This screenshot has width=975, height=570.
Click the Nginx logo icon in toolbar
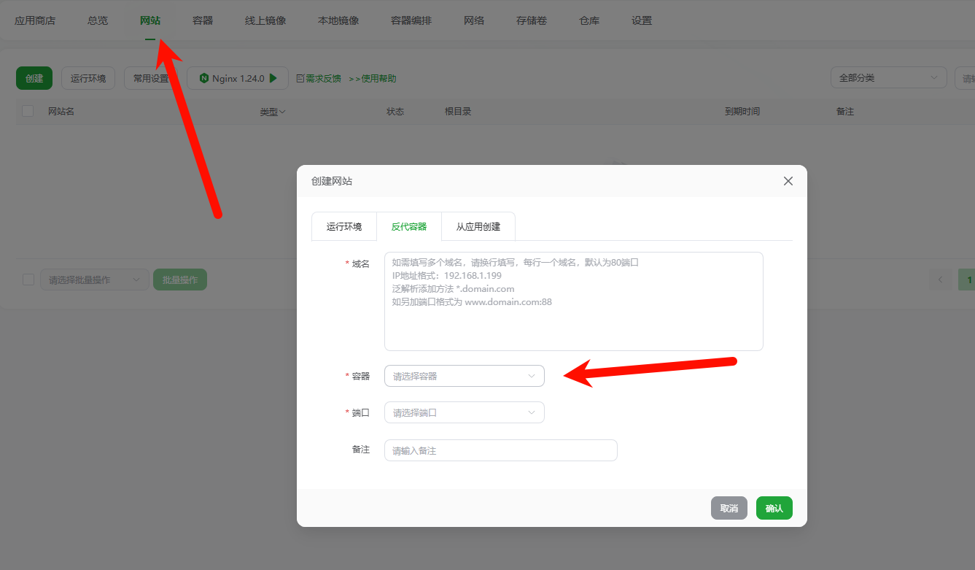click(203, 79)
